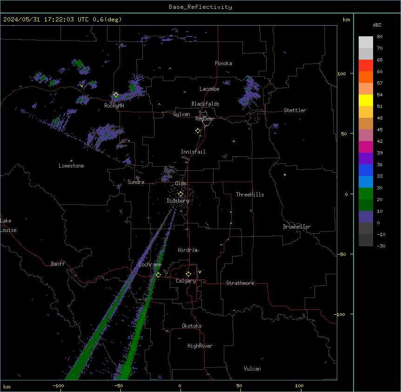
Task: Click the yellow V marker northwest of RockyMH
Action: pos(81,86)
